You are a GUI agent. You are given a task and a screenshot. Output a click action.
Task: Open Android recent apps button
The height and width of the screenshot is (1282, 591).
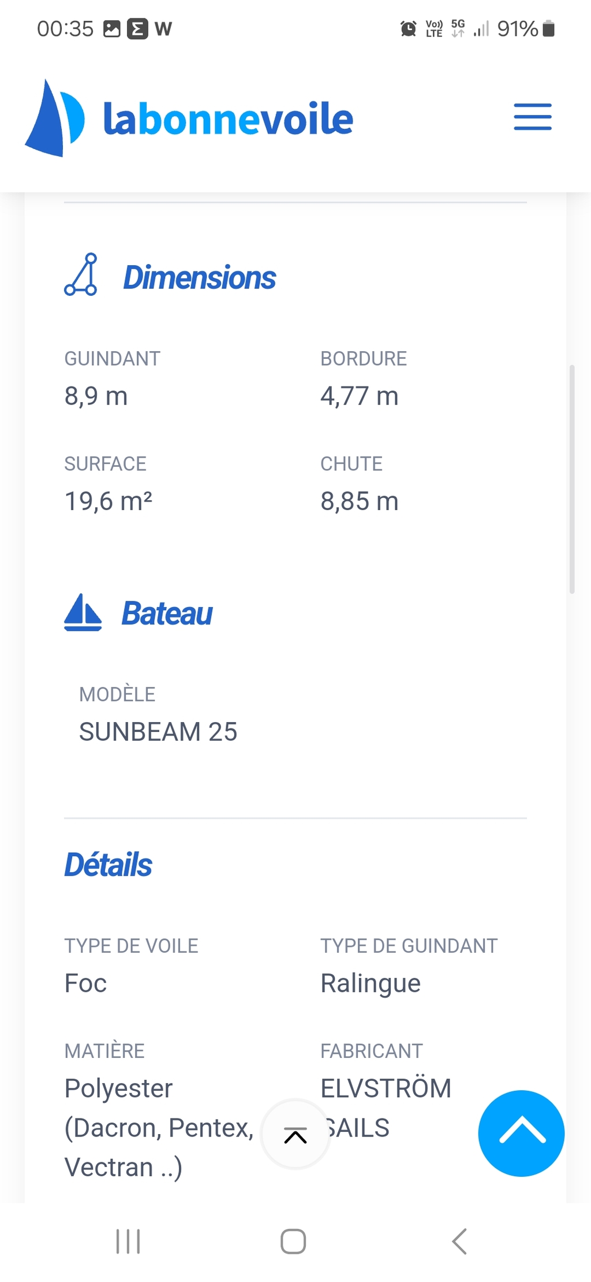pyautogui.click(x=128, y=1241)
